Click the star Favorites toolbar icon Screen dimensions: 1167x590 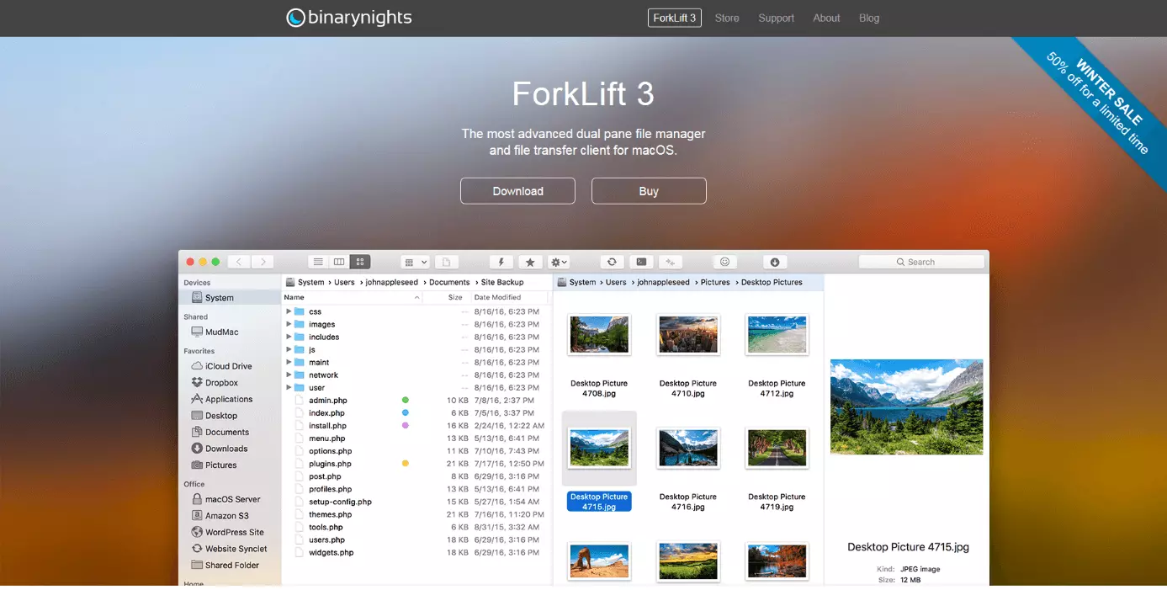(529, 262)
